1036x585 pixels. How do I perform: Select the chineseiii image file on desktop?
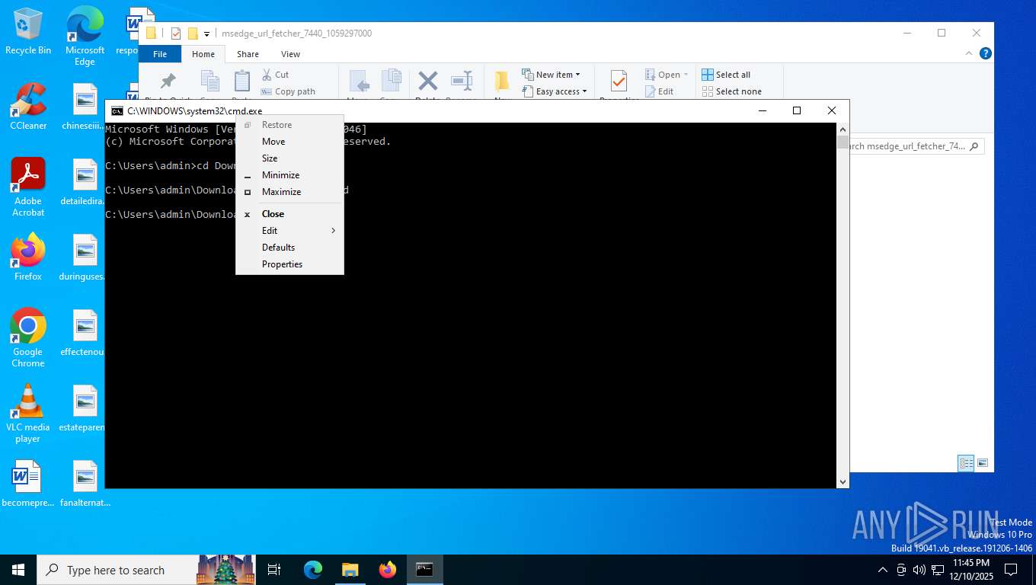pyautogui.click(x=85, y=106)
